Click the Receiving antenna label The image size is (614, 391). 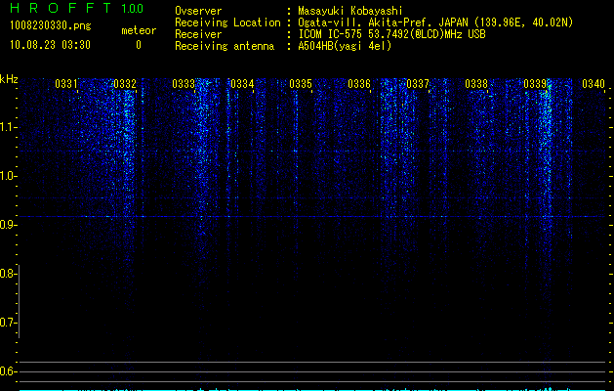[225, 46]
